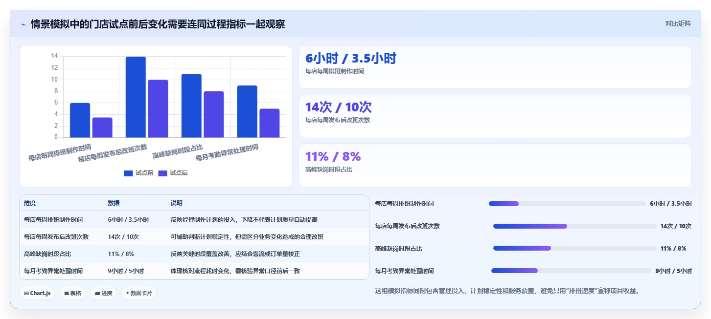
Task: Select table row 高峰缺岗时段占比
Action: pyautogui.click(x=194, y=254)
